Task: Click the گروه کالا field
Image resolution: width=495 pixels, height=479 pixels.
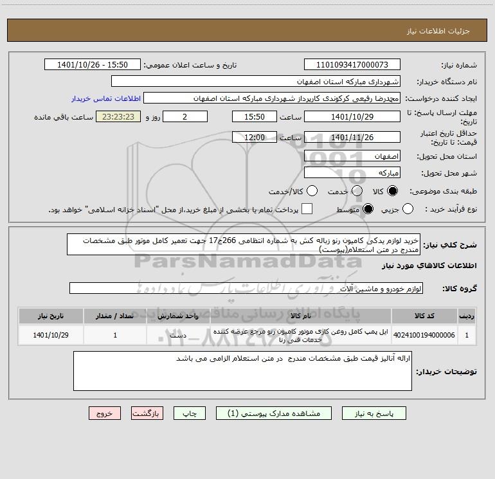Action: [x=246, y=288]
